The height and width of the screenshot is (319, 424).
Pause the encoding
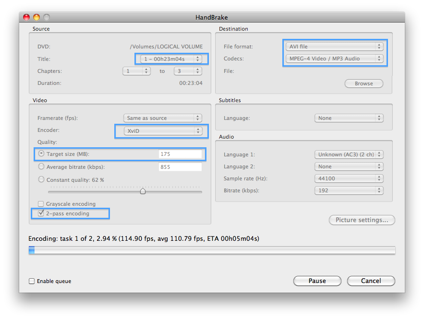317,281
